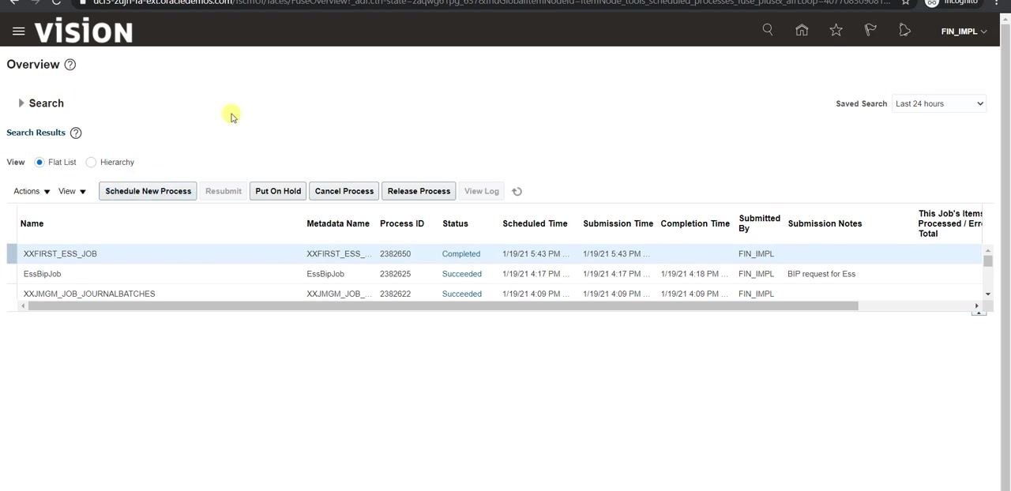Click the browser reload icon
The image size is (1011, 491).
56,2
